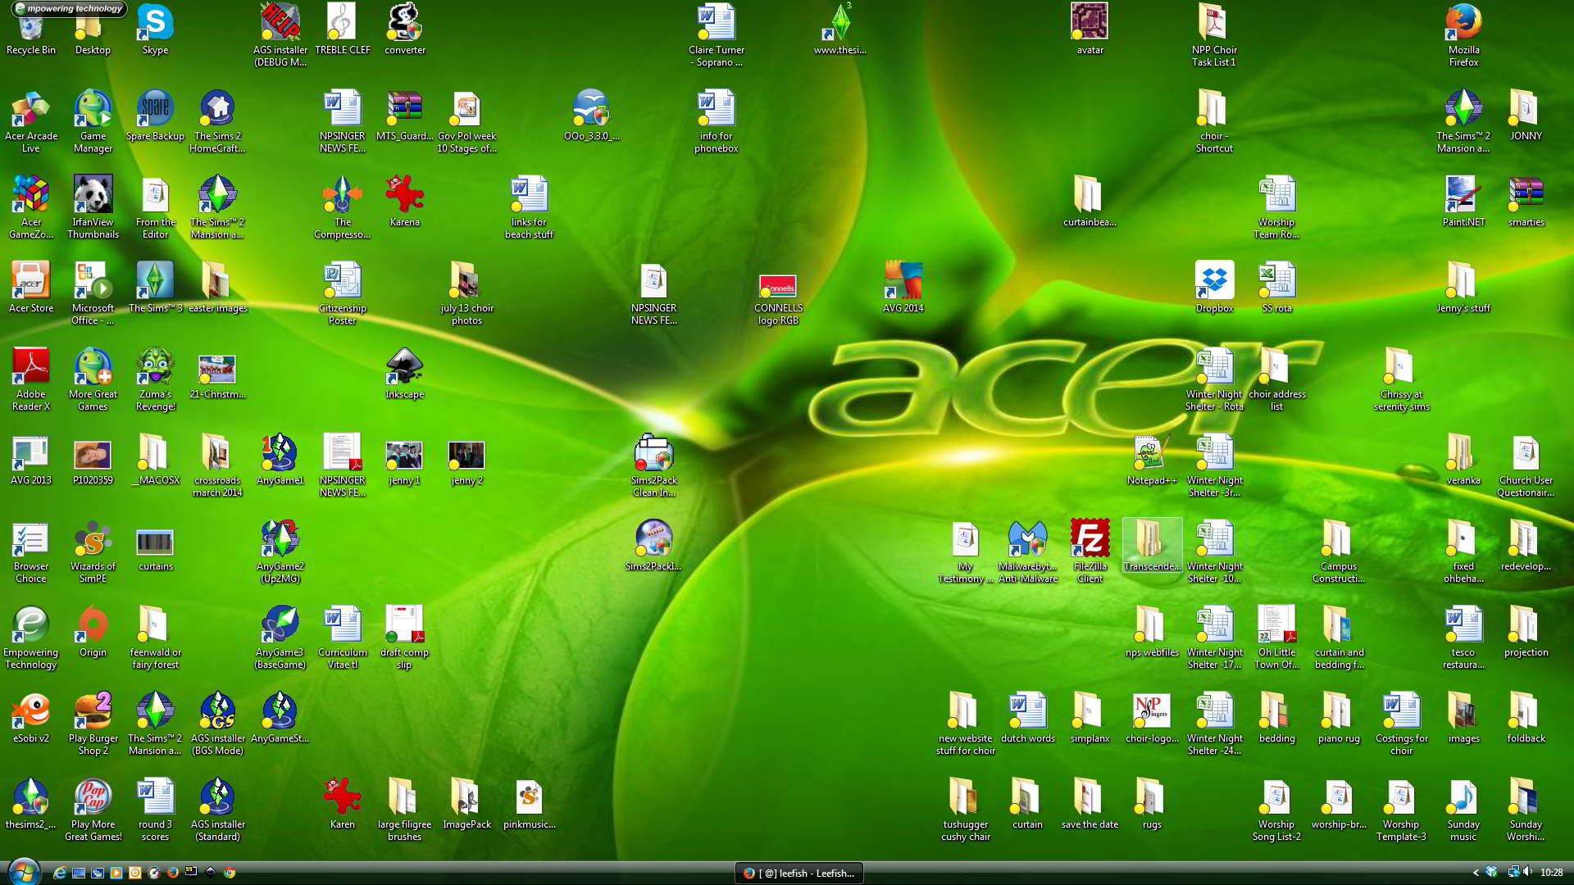Image resolution: width=1574 pixels, height=885 pixels.
Task: Open AGS installer (DEBUG Mode)
Action: [x=280, y=34]
